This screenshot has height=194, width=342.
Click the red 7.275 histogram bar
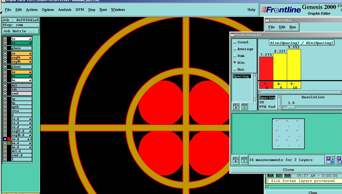tap(266, 69)
